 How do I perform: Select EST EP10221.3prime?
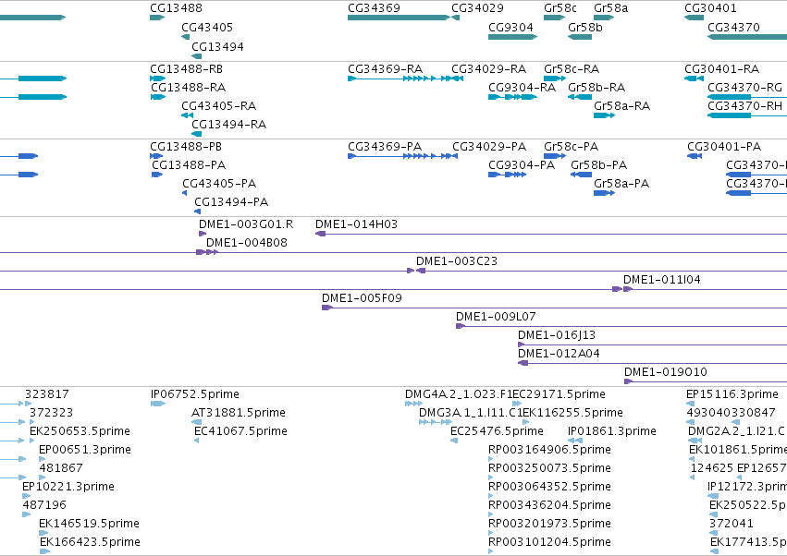click(x=68, y=487)
